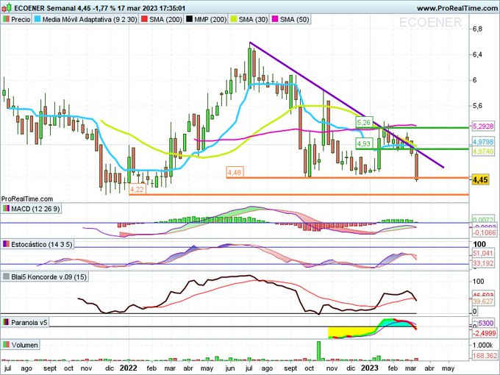Click the ProRealTime.com text above MACD

pos(27,199)
